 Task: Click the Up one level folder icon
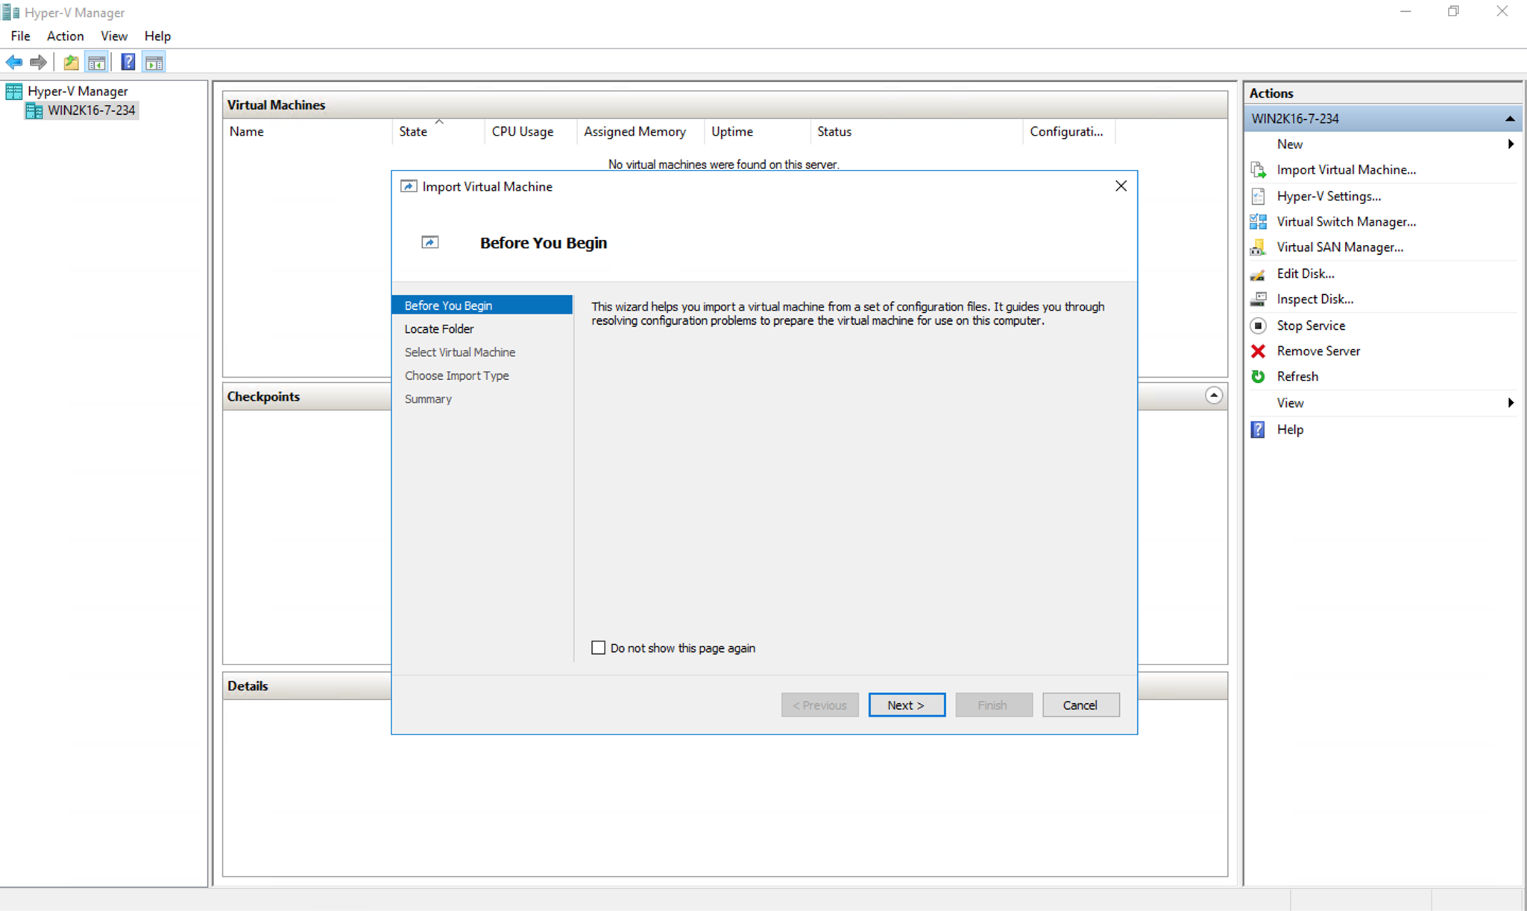(x=71, y=63)
